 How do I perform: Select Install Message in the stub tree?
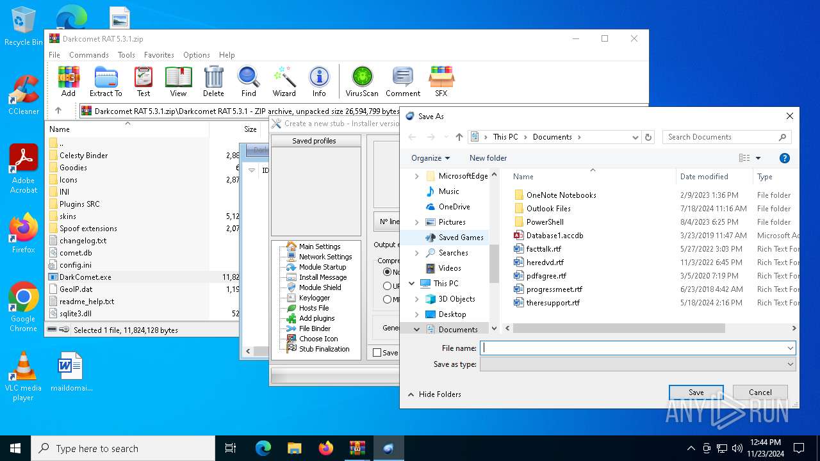click(323, 277)
